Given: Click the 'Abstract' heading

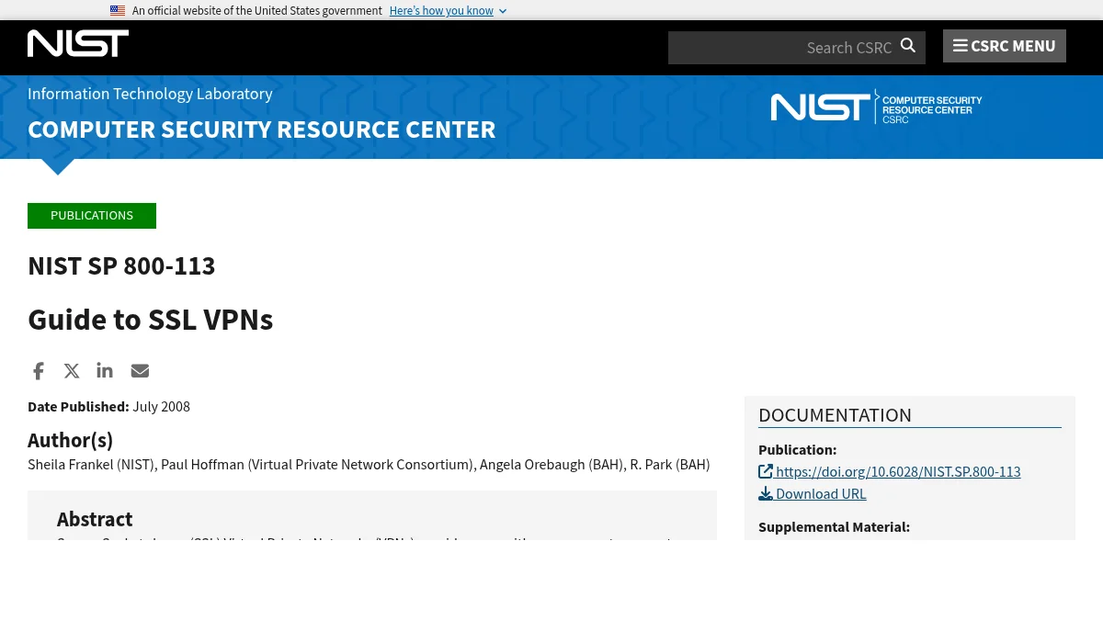Looking at the screenshot, I should (x=95, y=519).
